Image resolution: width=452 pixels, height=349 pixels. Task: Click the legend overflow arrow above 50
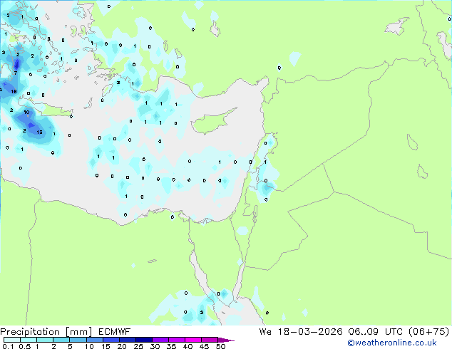tap(226, 340)
